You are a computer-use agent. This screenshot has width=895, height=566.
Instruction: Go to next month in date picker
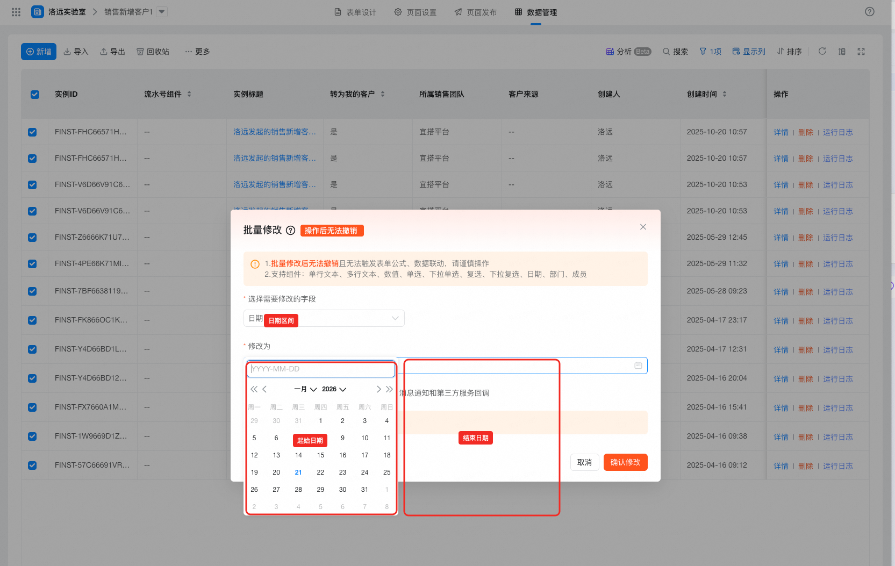pyautogui.click(x=379, y=389)
